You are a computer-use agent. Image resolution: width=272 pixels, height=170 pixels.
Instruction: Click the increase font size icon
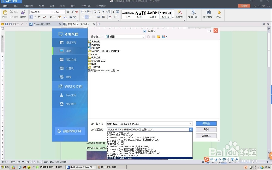(x=68, y=12)
